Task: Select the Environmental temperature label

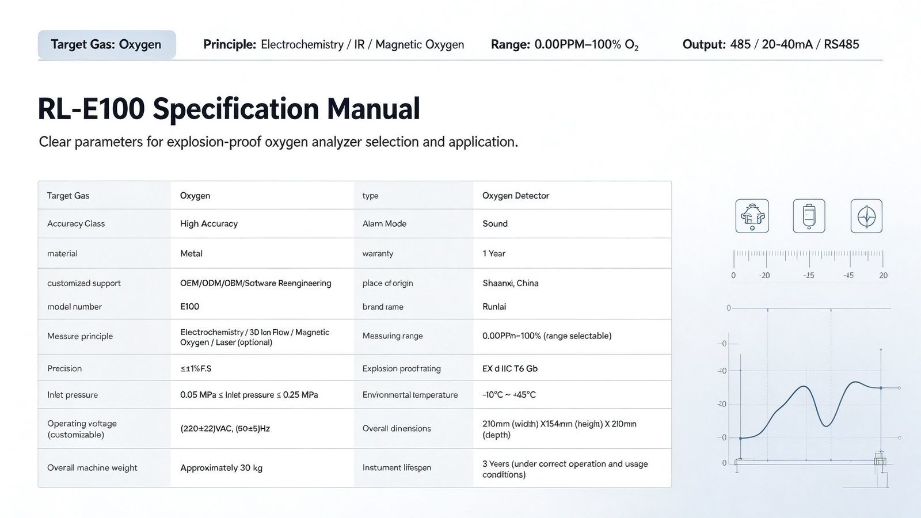Action: coord(410,395)
